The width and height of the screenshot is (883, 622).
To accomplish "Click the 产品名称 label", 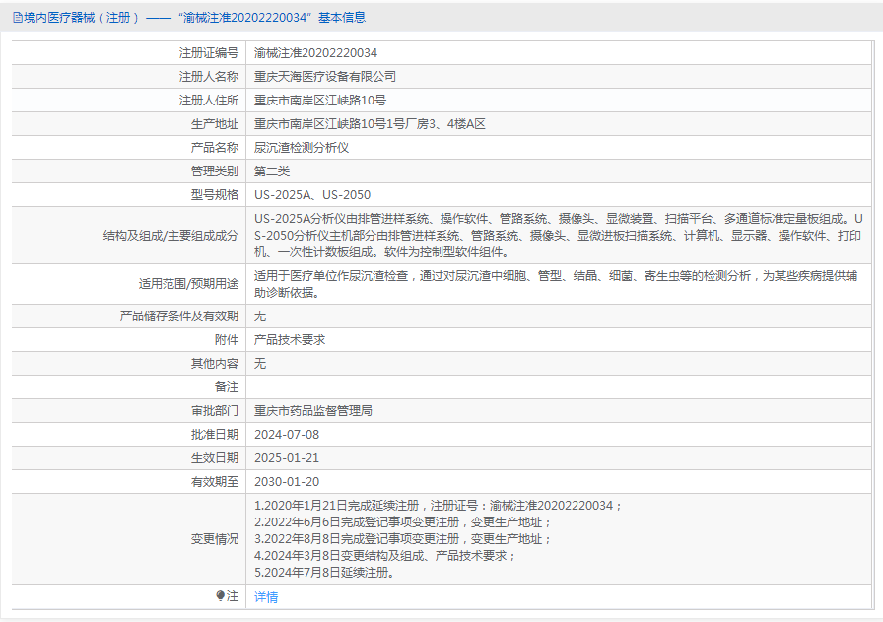I will point(215,148).
